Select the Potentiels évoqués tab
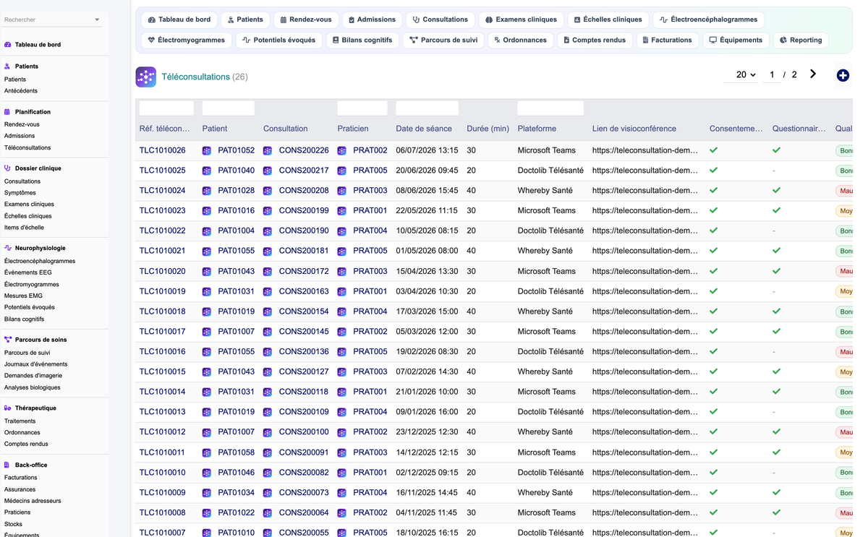Viewport: 868px width, 537px height. (x=278, y=40)
